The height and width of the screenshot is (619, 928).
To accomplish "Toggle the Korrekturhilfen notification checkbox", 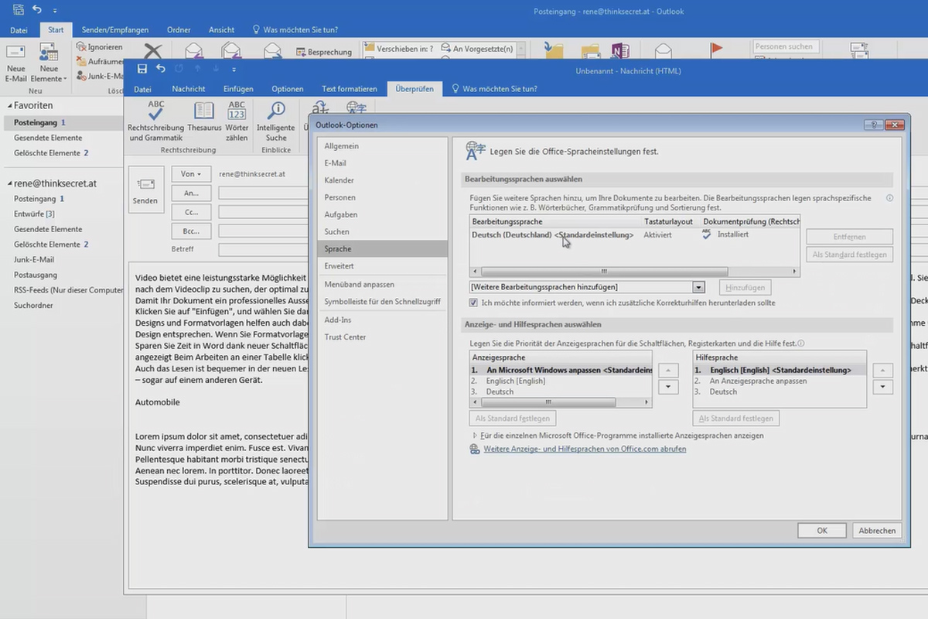I will click(x=474, y=303).
